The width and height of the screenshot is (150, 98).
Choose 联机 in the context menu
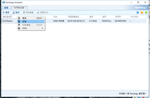pos(31,18)
